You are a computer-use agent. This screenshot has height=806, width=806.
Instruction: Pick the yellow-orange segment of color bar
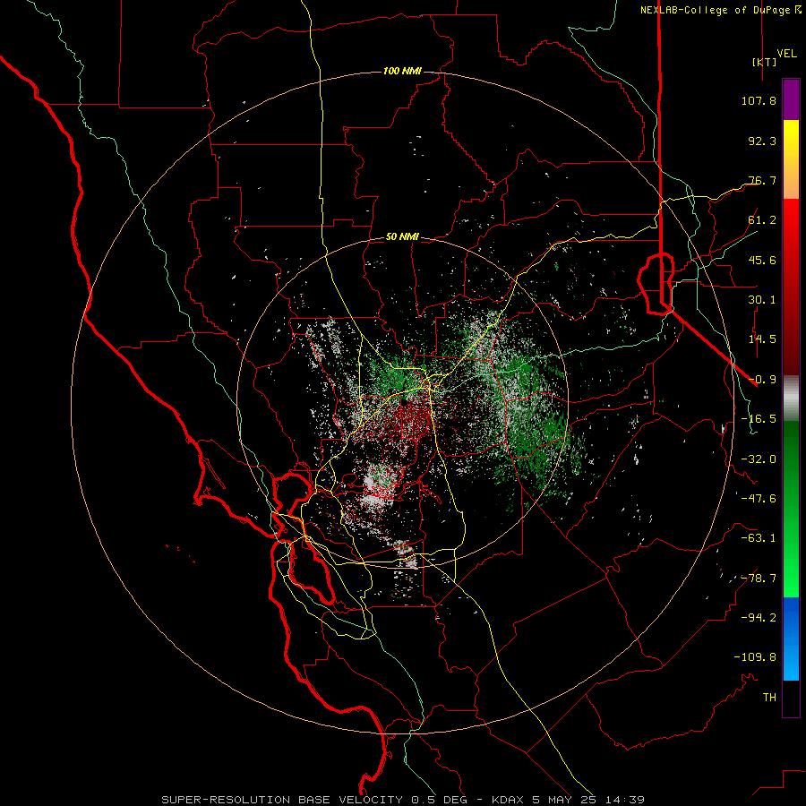791,159
